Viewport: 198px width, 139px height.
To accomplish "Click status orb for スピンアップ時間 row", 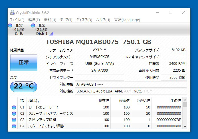I will [14, 120].
